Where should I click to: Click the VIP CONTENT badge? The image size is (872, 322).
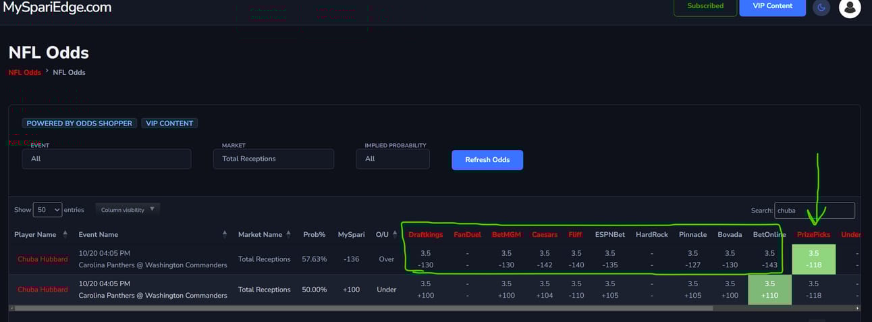(169, 124)
